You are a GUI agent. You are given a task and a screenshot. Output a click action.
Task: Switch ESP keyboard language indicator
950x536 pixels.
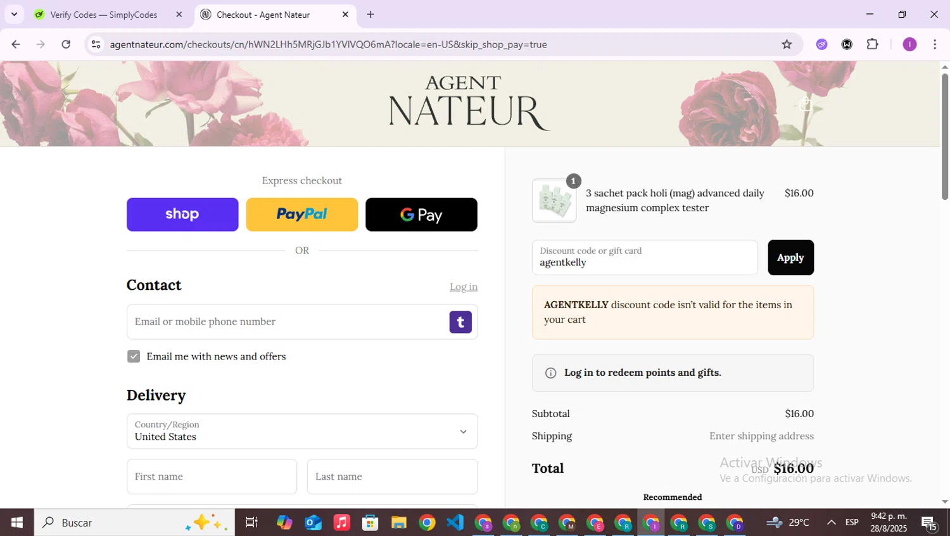(x=852, y=523)
